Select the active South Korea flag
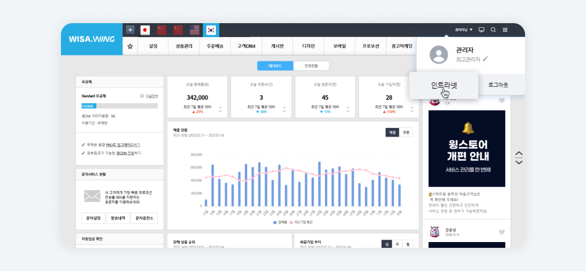The width and height of the screenshot is (586, 271). tap(211, 30)
